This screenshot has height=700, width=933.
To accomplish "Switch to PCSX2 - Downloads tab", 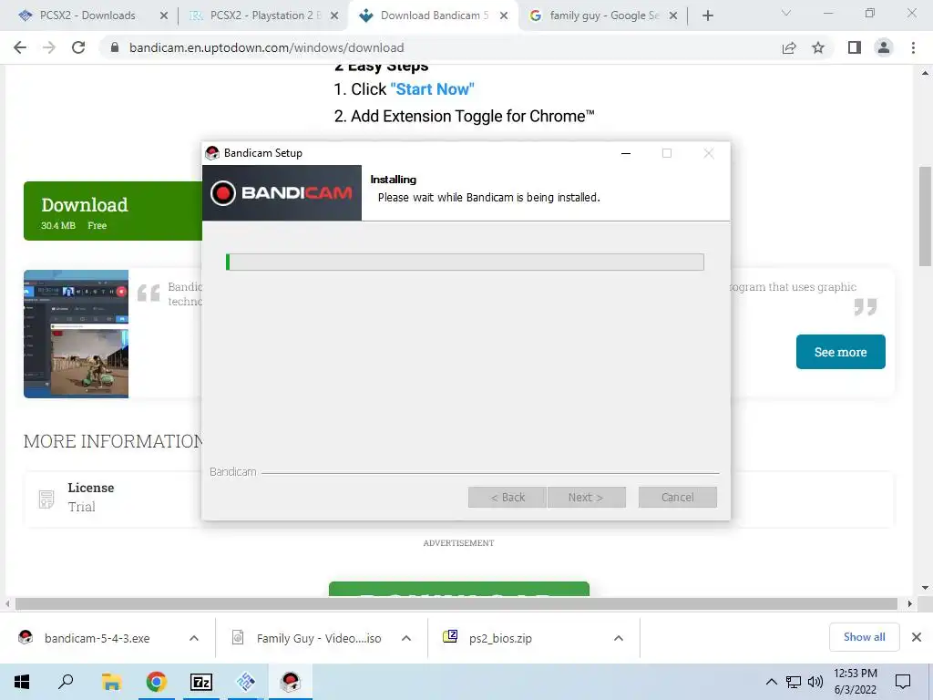I will 87,15.
